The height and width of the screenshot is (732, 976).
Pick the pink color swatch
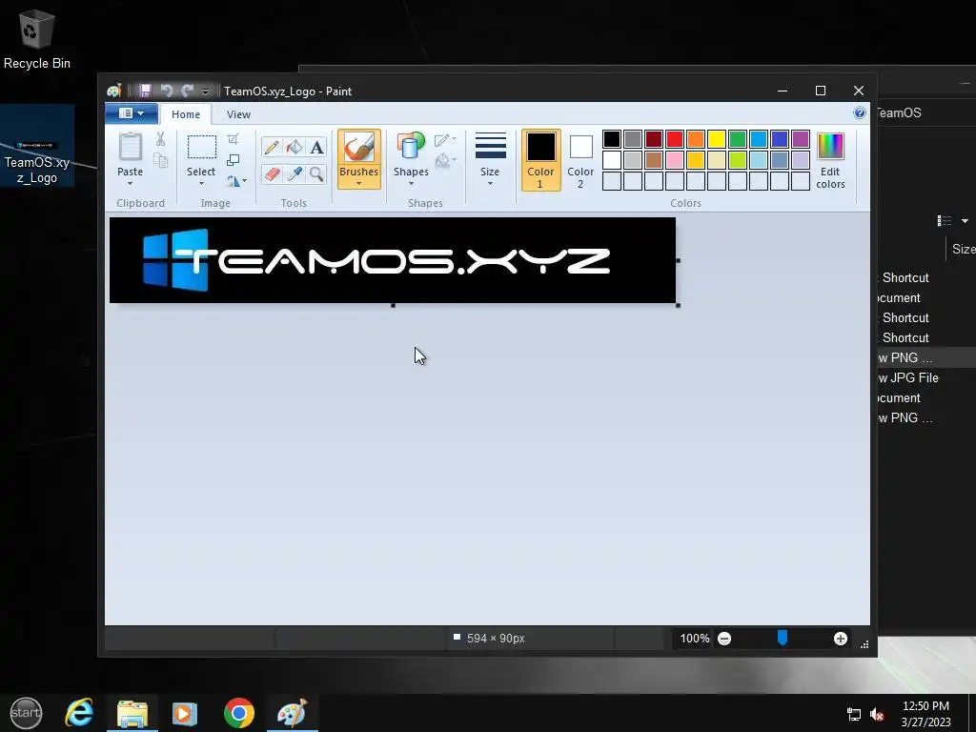(x=675, y=160)
